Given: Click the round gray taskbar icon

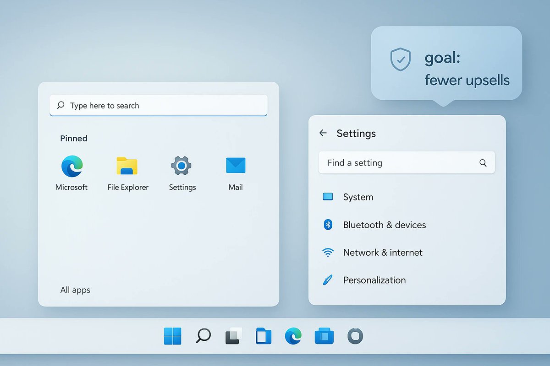Looking at the screenshot, I should 355,336.
